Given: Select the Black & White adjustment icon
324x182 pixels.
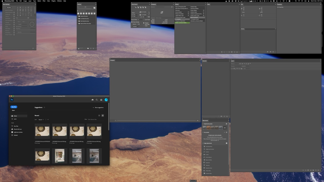Looking at the screenshot, I should 204,160.
